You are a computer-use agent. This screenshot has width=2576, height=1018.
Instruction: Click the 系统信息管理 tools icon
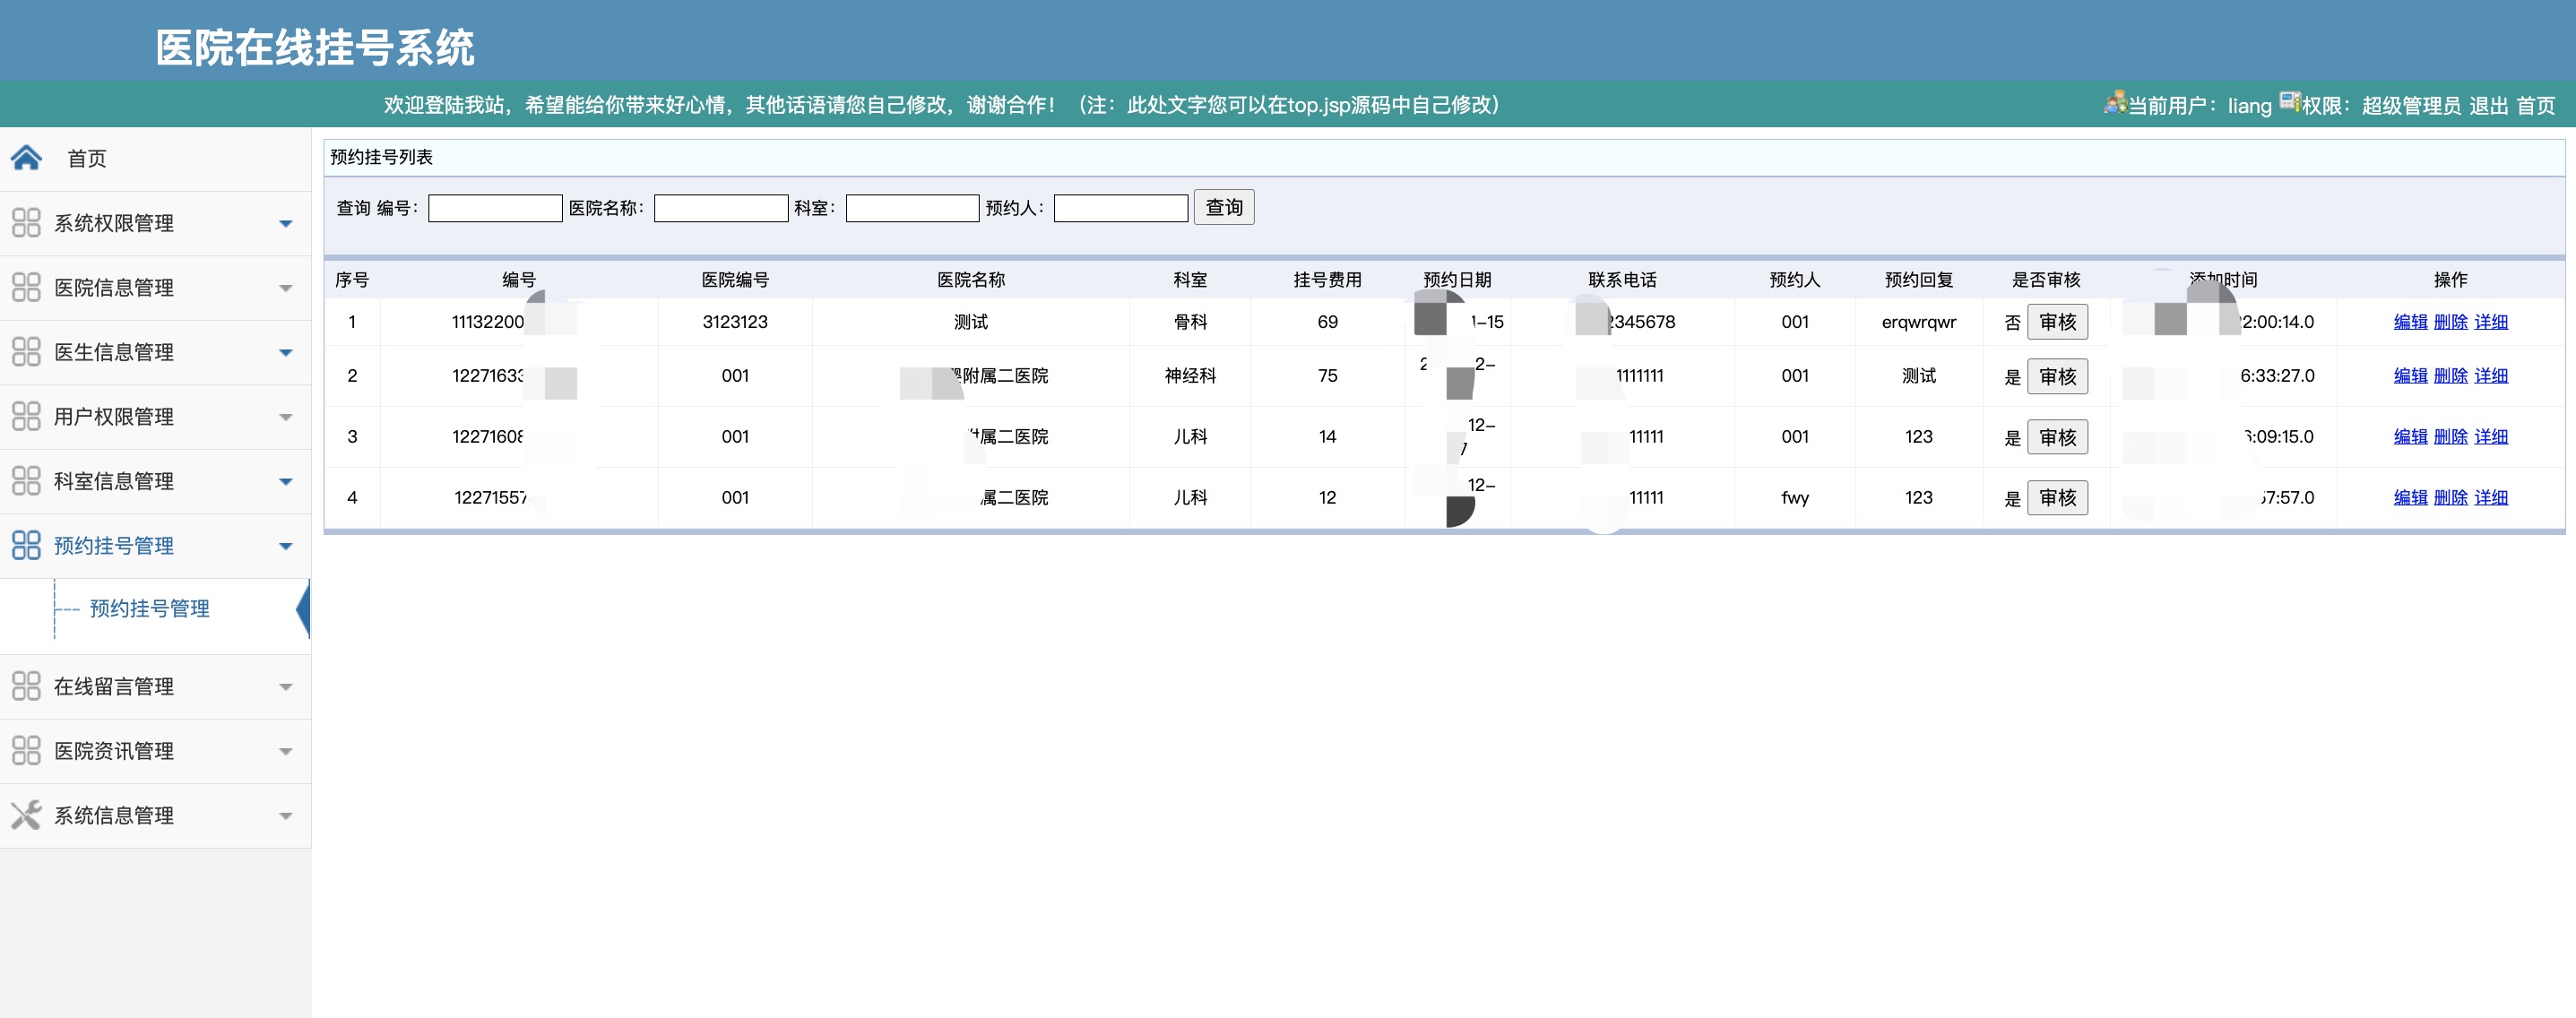[x=26, y=815]
